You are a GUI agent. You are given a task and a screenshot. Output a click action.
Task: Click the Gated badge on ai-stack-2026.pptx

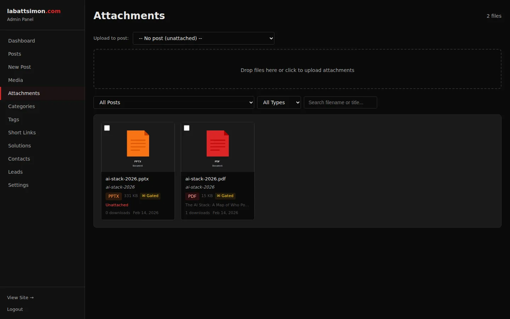point(150,196)
